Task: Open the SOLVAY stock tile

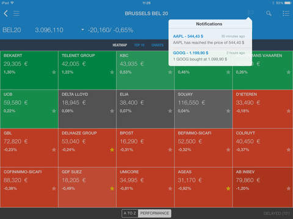Action: point(203,109)
